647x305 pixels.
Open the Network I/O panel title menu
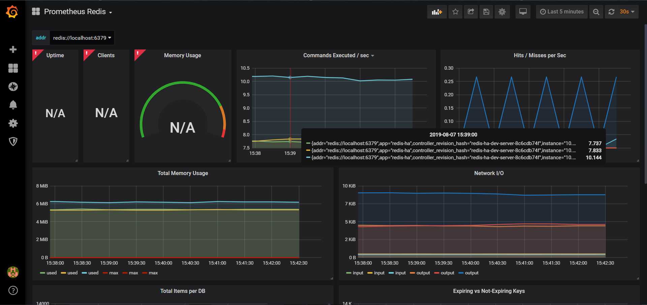[x=489, y=173]
